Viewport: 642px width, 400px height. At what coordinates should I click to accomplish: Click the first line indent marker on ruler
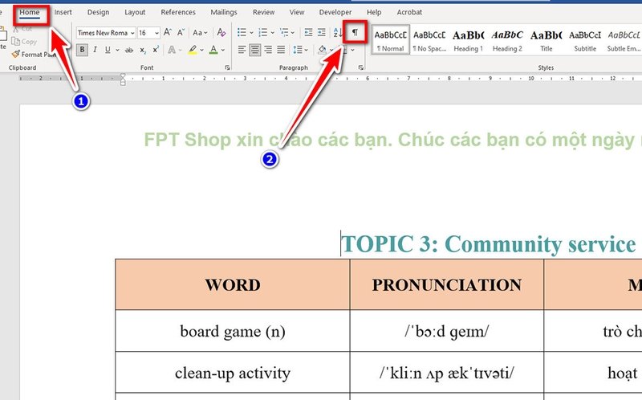click(x=123, y=76)
